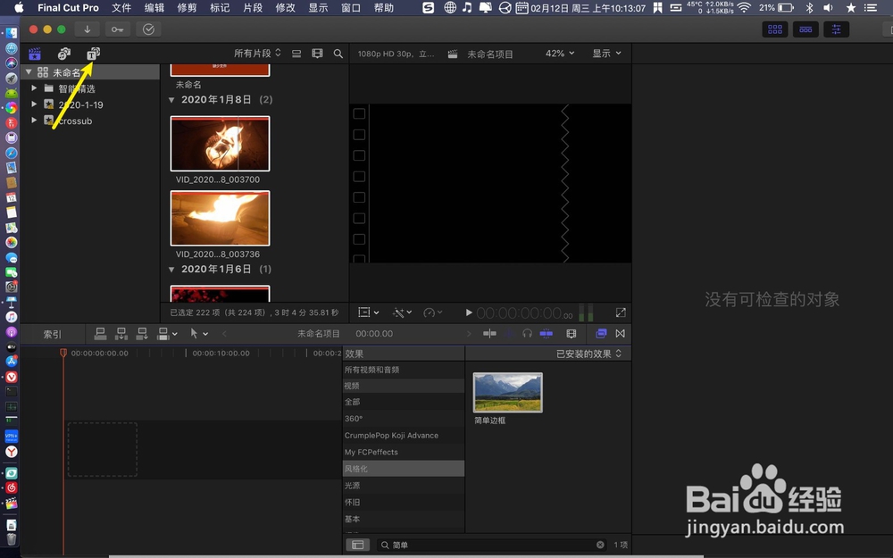Open the 窗口 menu
This screenshot has height=558, width=893.
click(x=351, y=7)
